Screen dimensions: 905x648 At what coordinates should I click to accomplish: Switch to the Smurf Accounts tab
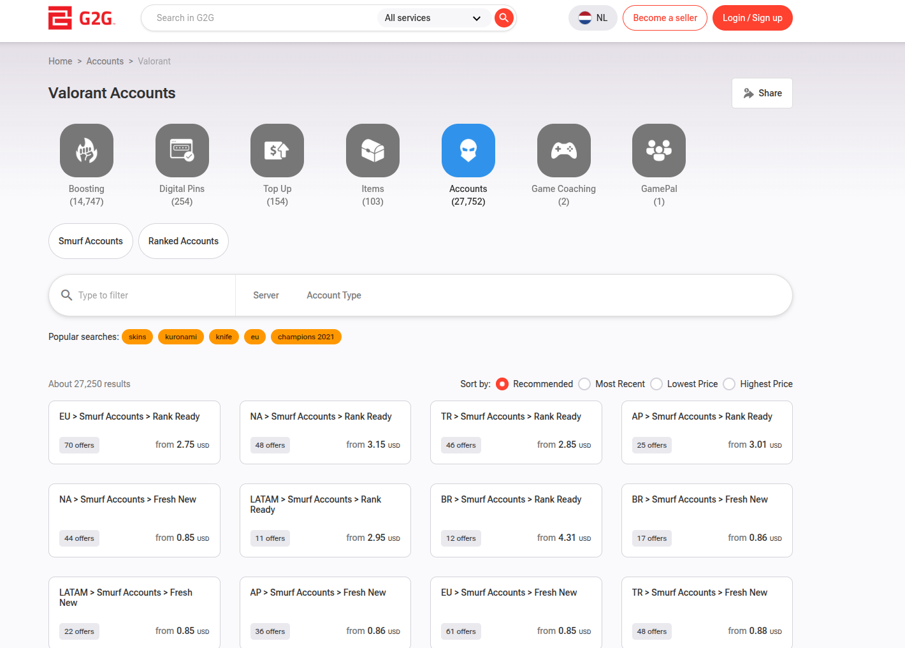pyautogui.click(x=90, y=241)
